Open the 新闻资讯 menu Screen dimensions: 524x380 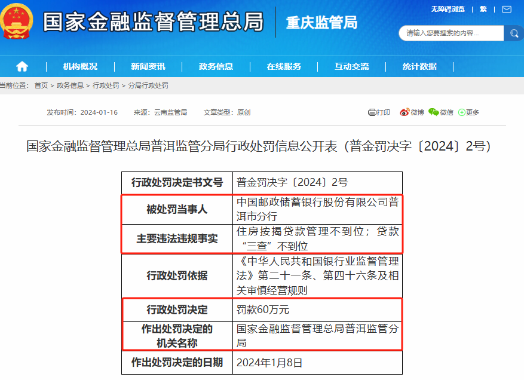(148, 66)
